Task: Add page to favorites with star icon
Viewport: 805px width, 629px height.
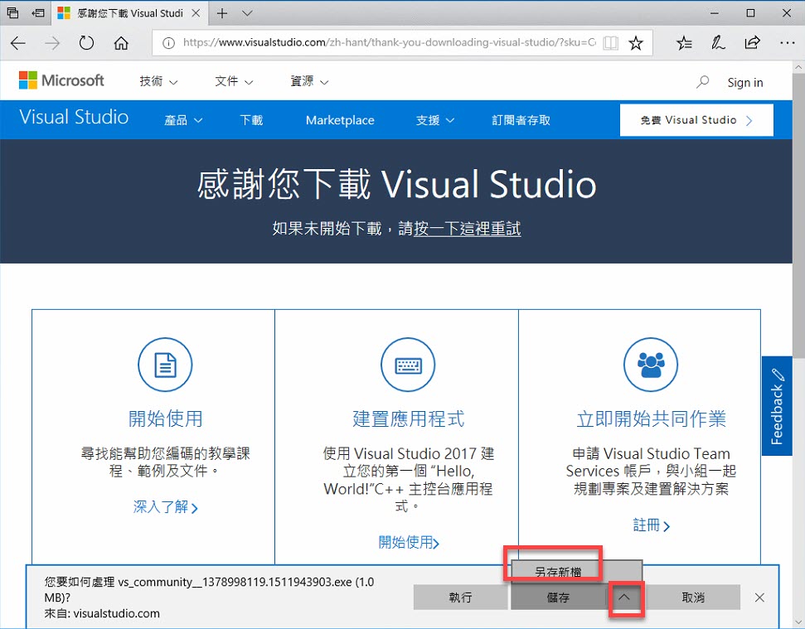Action: coord(636,42)
